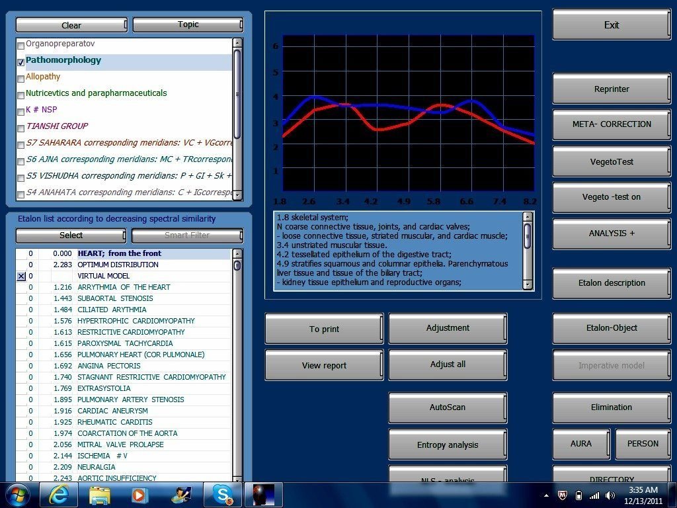Image resolution: width=677 pixels, height=508 pixels.
Task: Click the META- CORRECTION button
Action: click(x=612, y=124)
